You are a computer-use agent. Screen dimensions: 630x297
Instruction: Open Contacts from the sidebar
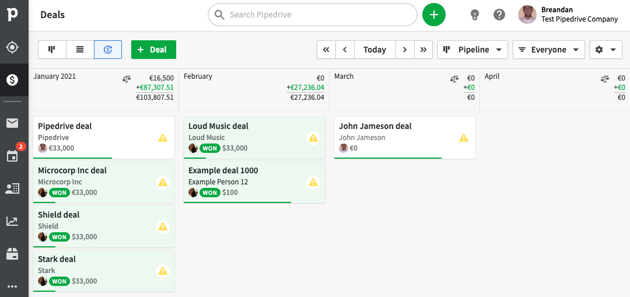(12, 188)
